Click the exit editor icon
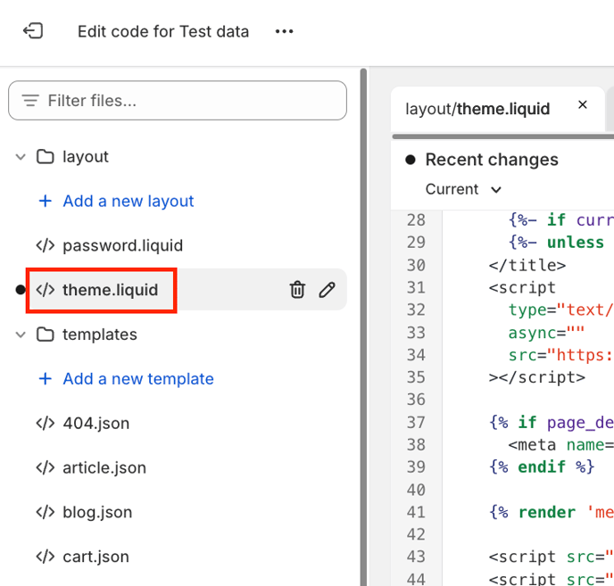Viewport: 614px width, 586px height. click(x=33, y=31)
